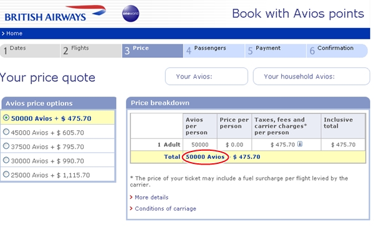
Task: Click the current Price step tab
Action: pyautogui.click(x=153, y=50)
